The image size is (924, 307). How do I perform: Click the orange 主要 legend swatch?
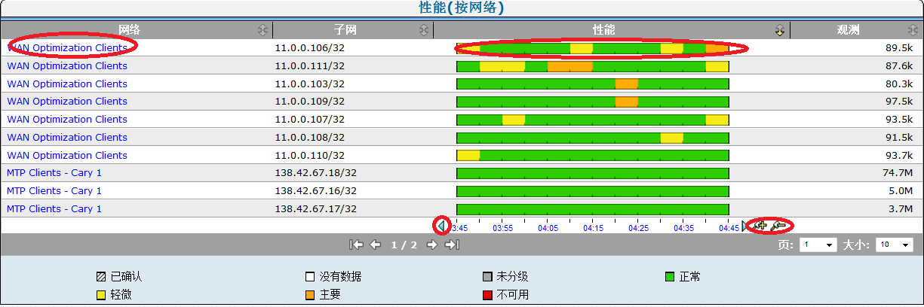[310, 294]
